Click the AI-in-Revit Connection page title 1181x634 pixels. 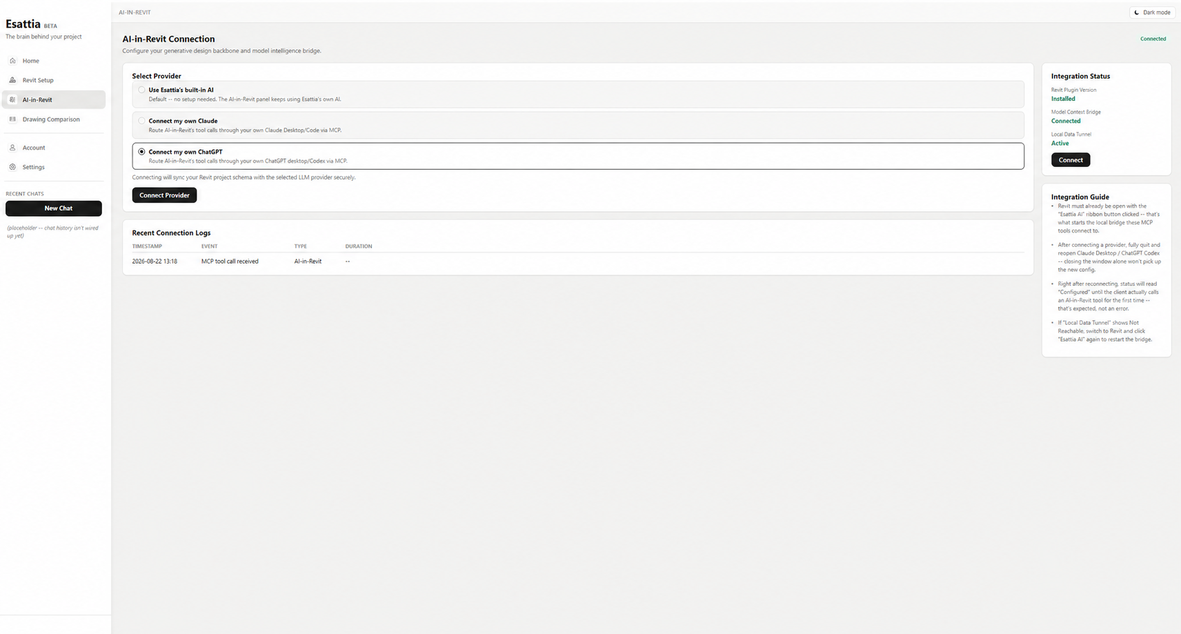(x=168, y=39)
